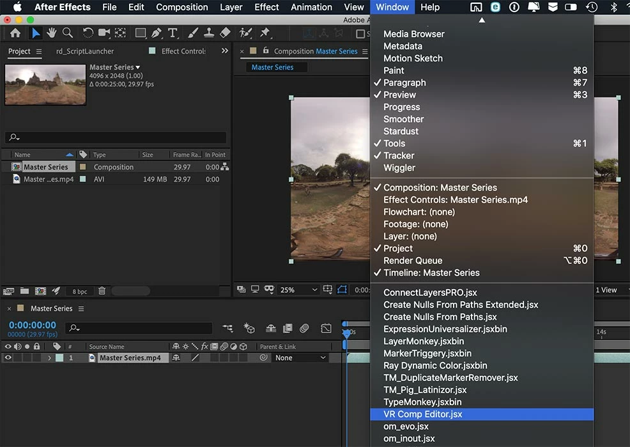Open the Parent & Link None dropdown
The width and height of the screenshot is (630, 447).
300,357
